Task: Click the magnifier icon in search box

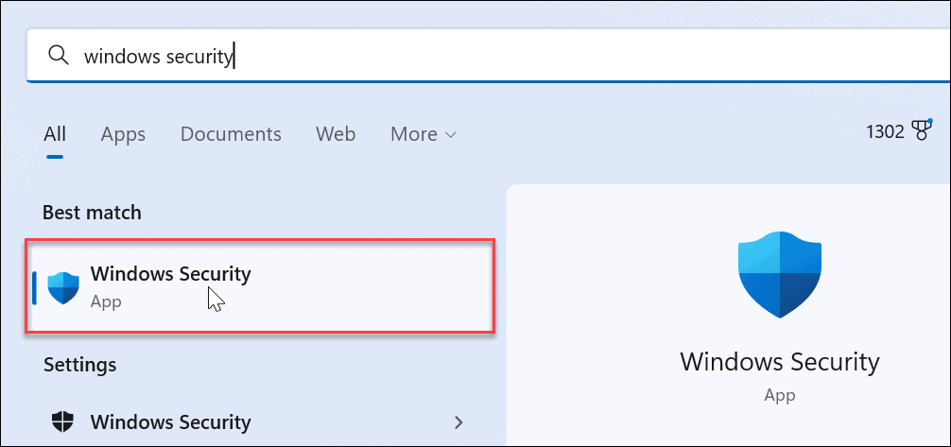Action: click(x=59, y=56)
